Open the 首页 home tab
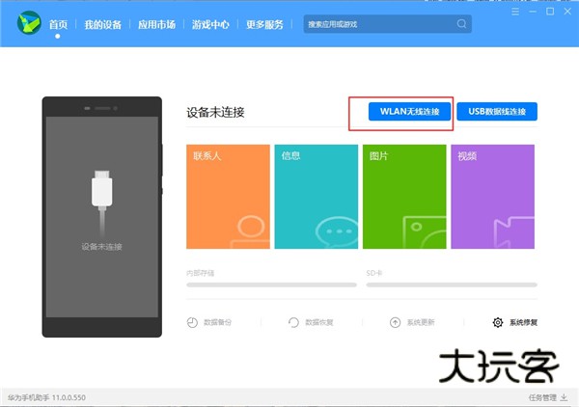The image size is (579, 407). [58, 24]
